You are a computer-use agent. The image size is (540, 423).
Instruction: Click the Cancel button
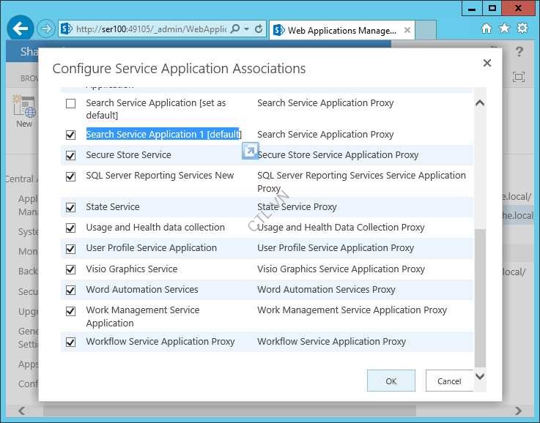click(x=449, y=381)
